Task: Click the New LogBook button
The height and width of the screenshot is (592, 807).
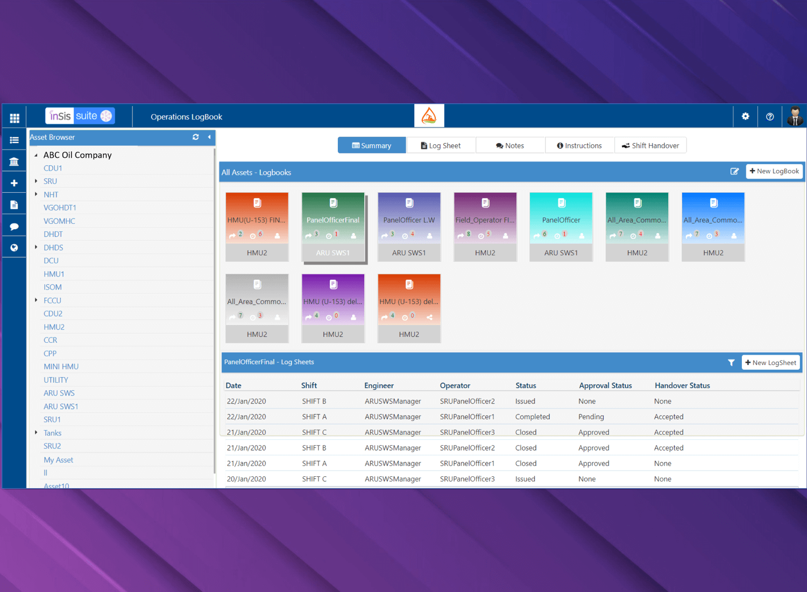Action: pyautogui.click(x=774, y=171)
